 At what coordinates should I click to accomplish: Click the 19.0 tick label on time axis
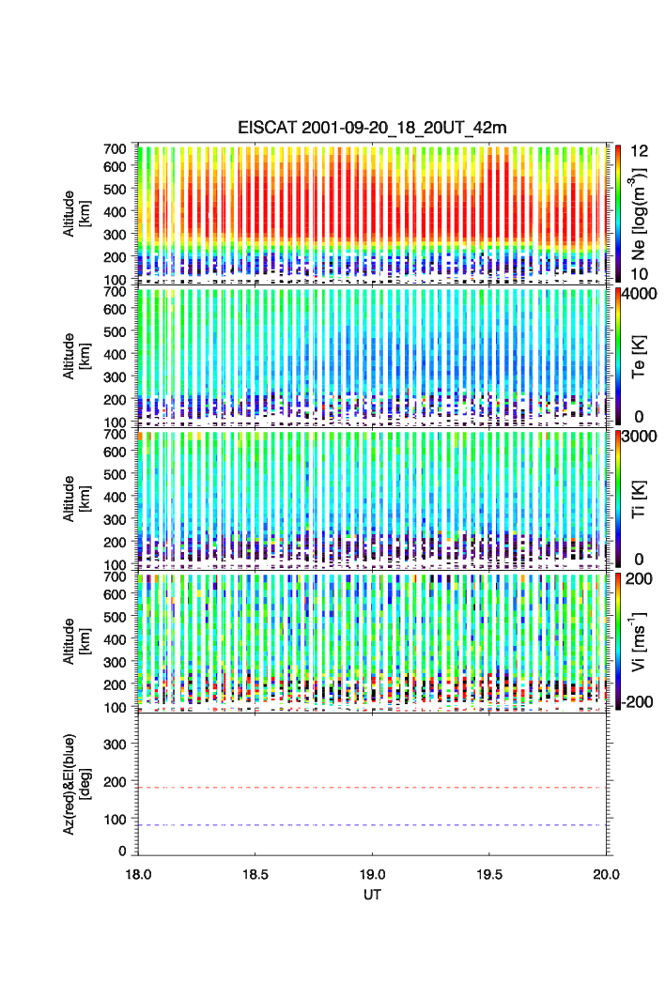(373, 874)
